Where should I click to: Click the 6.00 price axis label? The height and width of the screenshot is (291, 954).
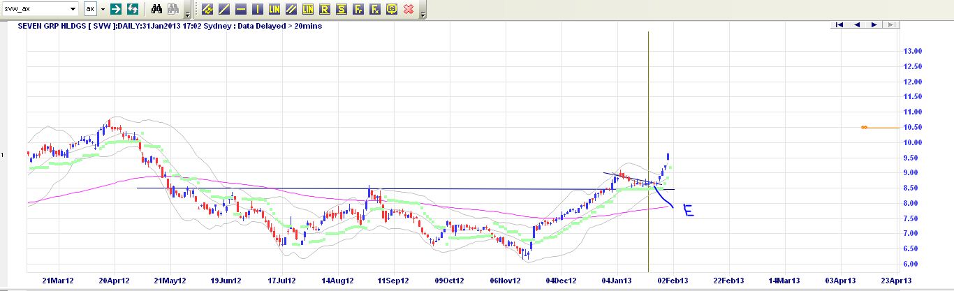[912, 264]
